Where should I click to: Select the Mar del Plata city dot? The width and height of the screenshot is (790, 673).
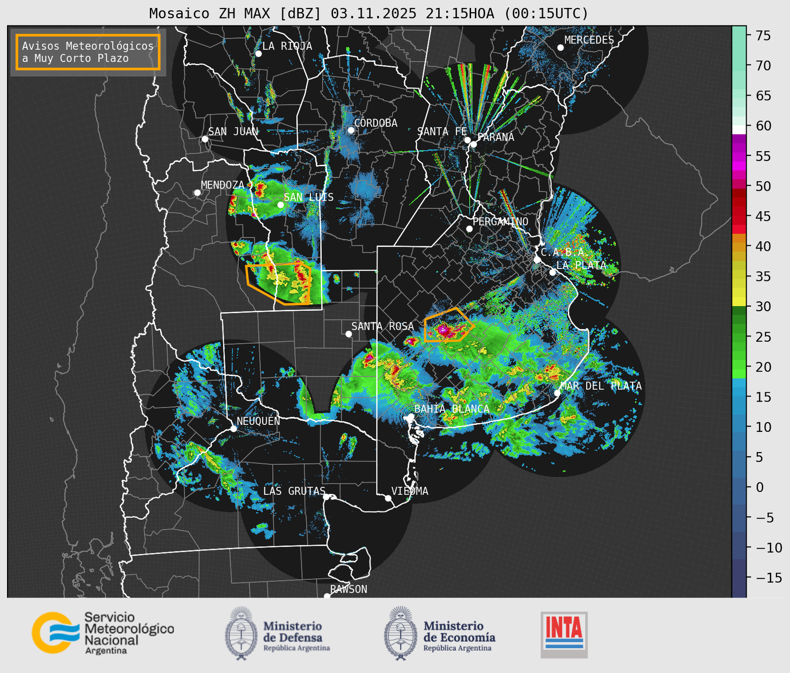click(x=557, y=393)
